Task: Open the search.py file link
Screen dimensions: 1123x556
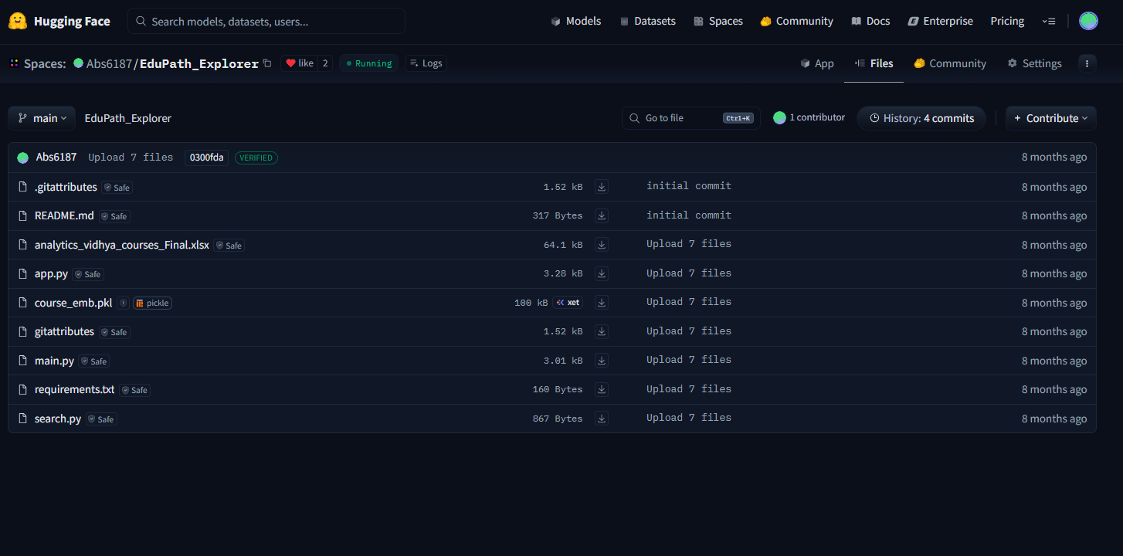Action: click(x=58, y=419)
